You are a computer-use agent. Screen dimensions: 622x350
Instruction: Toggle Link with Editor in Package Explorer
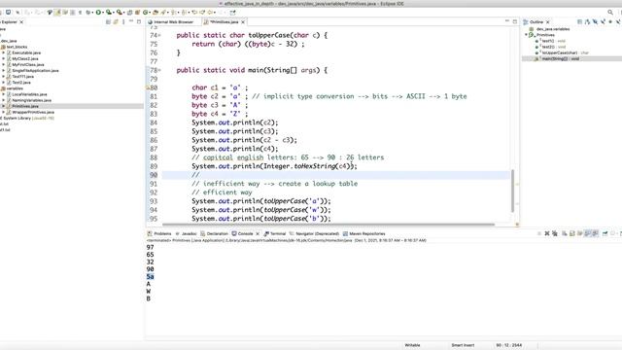[x=116, y=22]
